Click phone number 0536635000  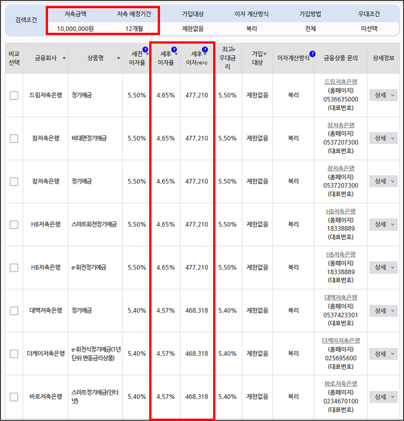click(x=341, y=99)
